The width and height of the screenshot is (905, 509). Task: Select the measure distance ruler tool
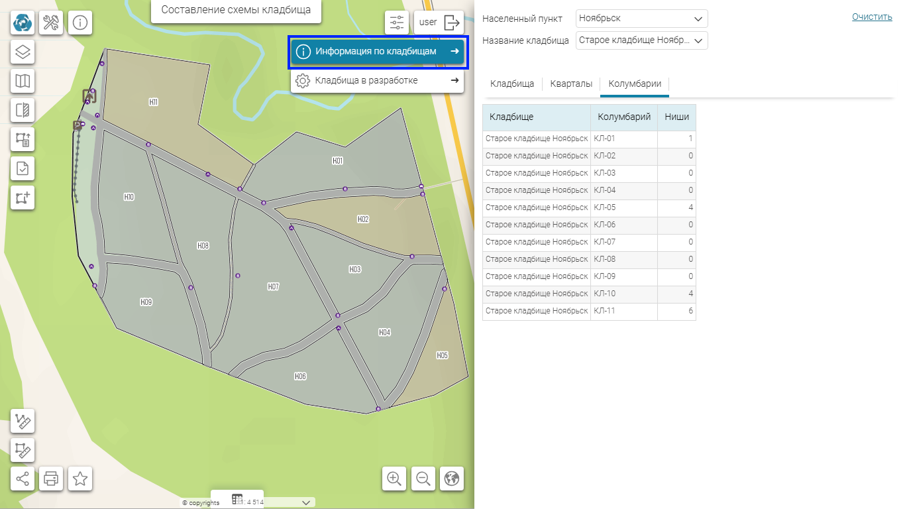(x=23, y=422)
